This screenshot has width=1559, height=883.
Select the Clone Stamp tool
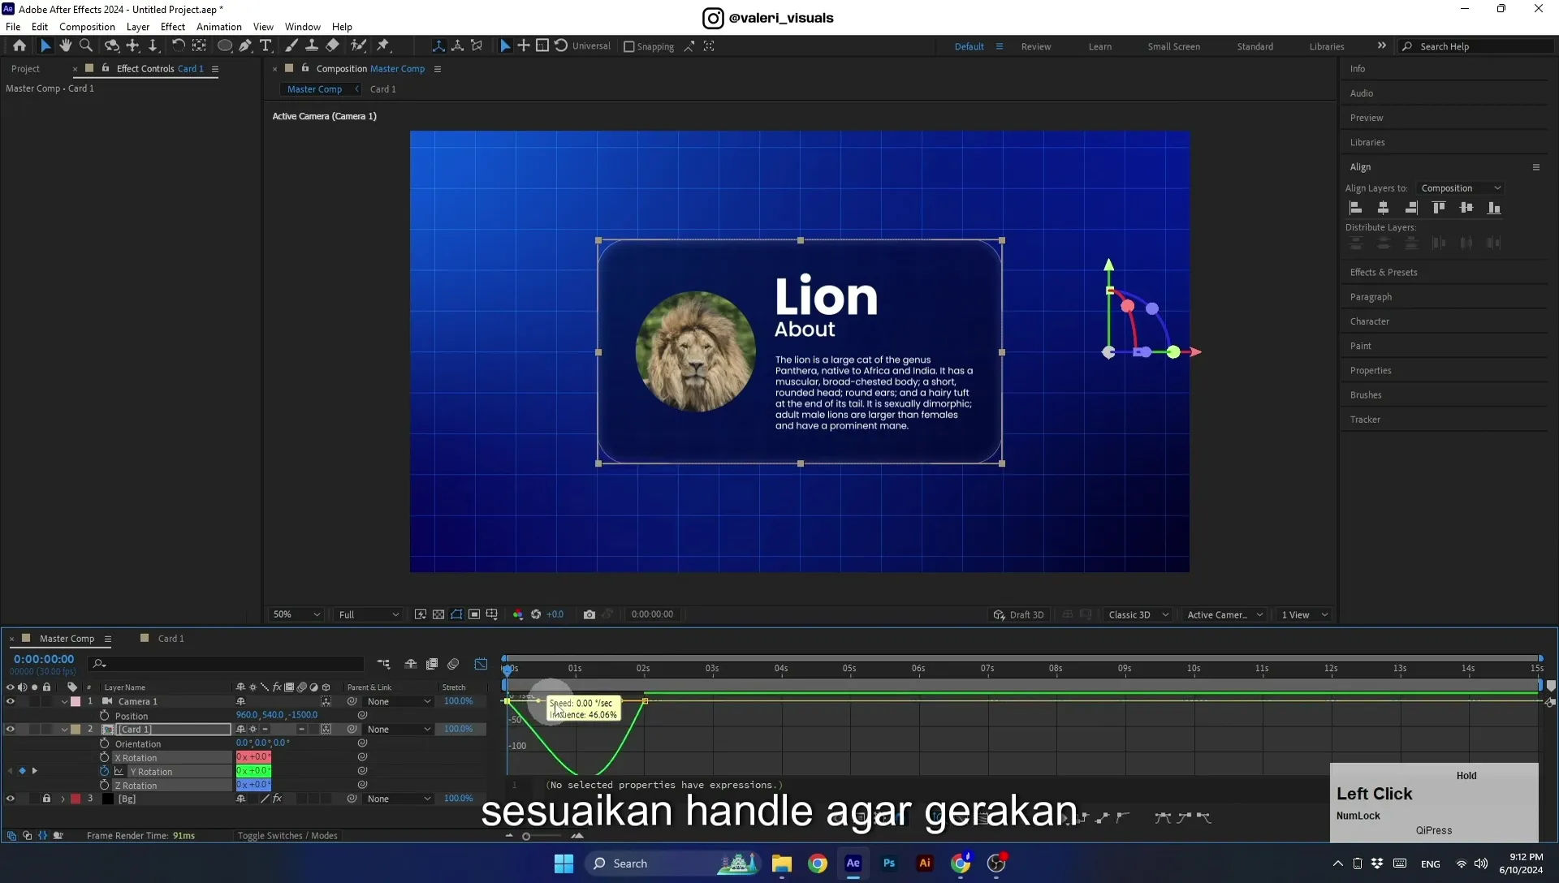311,46
